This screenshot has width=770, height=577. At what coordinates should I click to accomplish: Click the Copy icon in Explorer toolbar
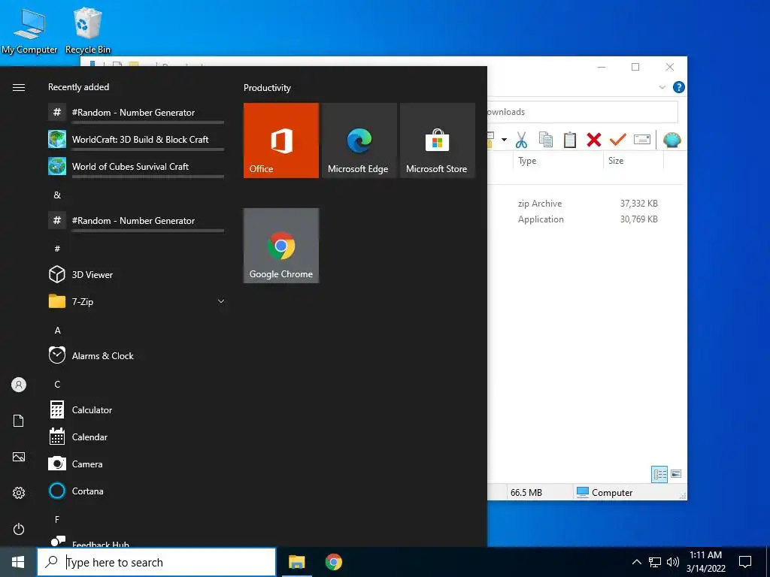click(x=546, y=140)
